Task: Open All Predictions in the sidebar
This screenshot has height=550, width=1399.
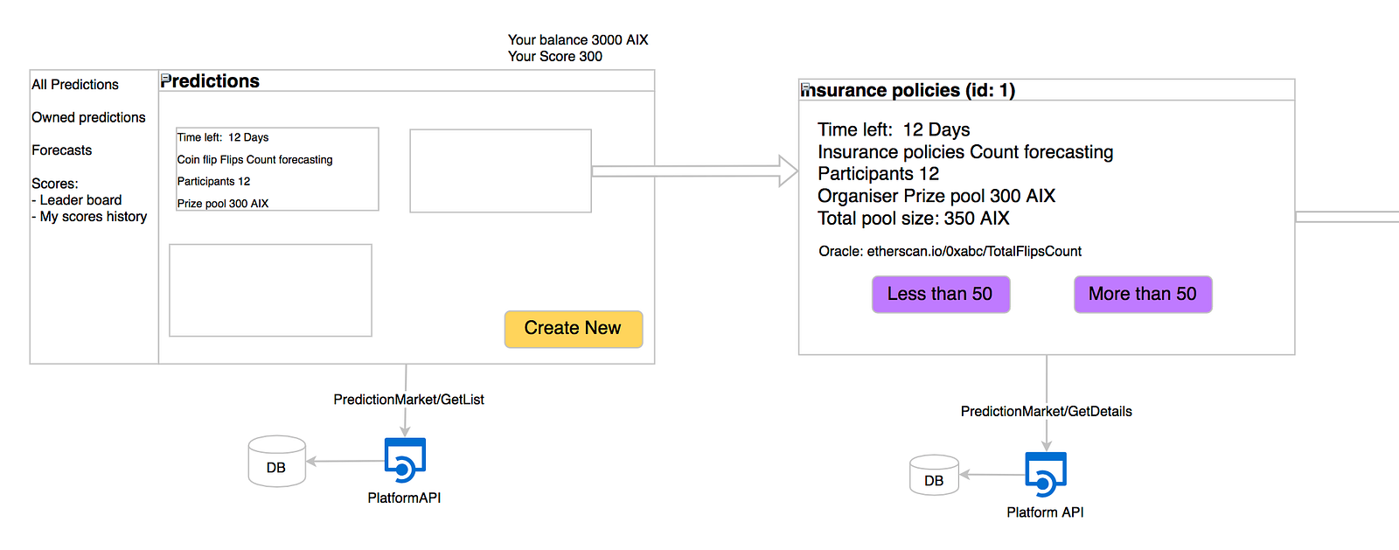Action: 75,85
